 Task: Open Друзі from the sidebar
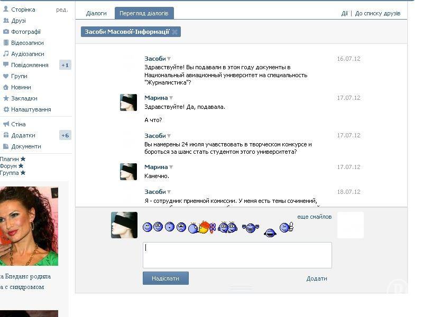tap(18, 21)
